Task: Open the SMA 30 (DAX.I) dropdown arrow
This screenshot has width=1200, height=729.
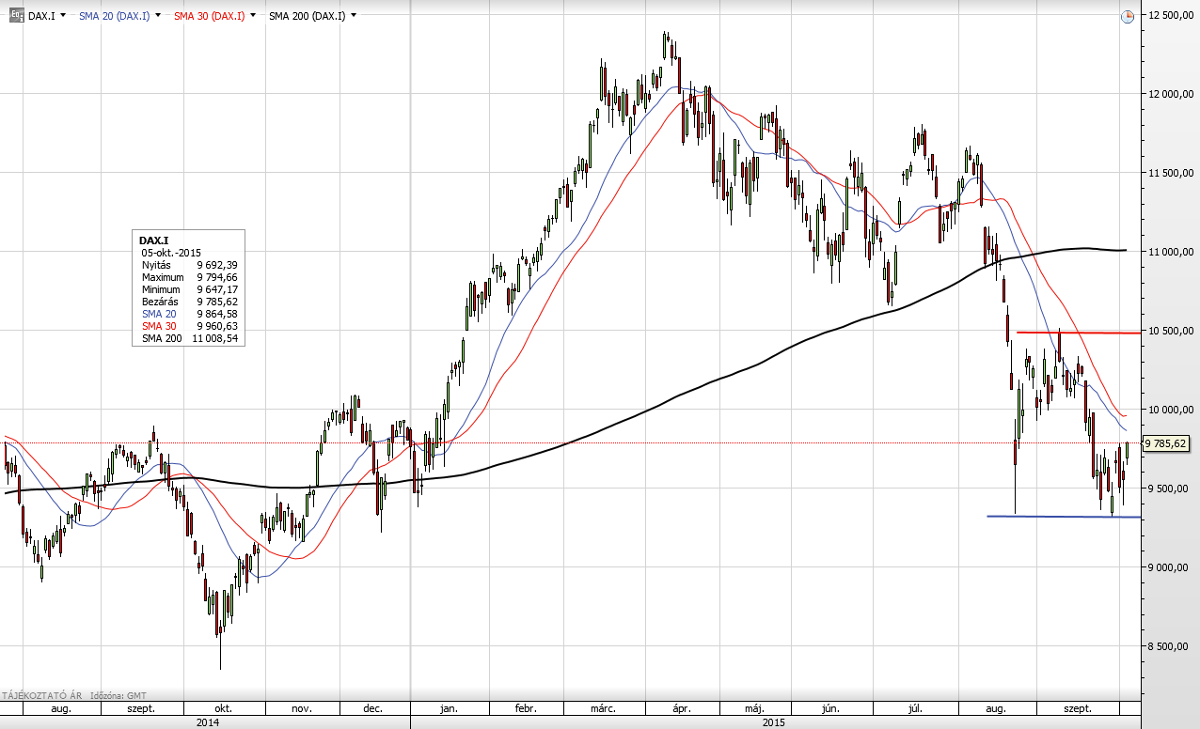Action: [254, 16]
